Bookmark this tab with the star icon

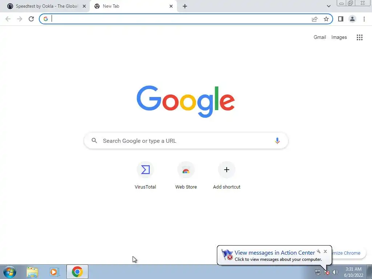coord(326,19)
